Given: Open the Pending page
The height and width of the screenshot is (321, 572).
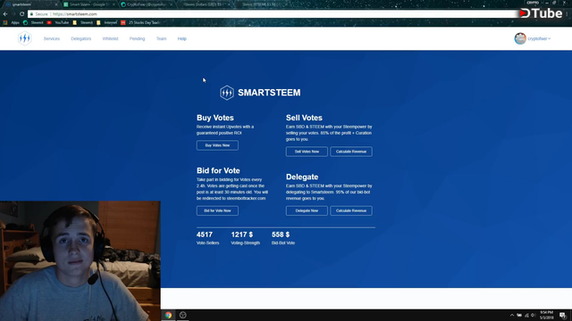Looking at the screenshot, I should pos(137,38).
